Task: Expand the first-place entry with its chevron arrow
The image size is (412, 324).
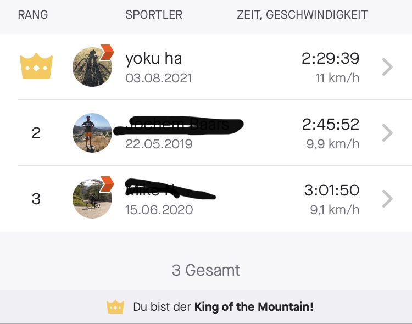Action: pos(387,67)
